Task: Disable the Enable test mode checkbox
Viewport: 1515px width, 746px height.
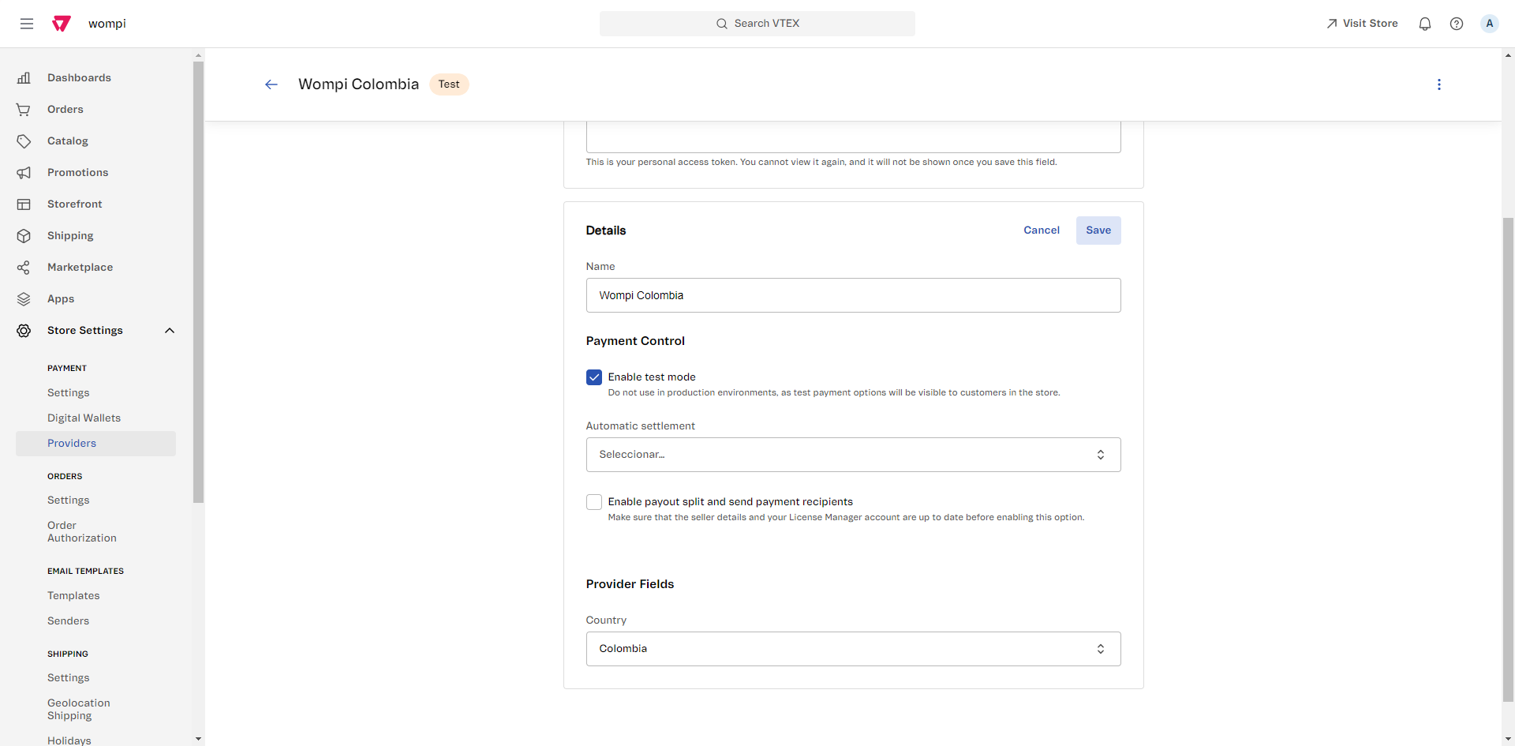Action: [x=594, y=377]
